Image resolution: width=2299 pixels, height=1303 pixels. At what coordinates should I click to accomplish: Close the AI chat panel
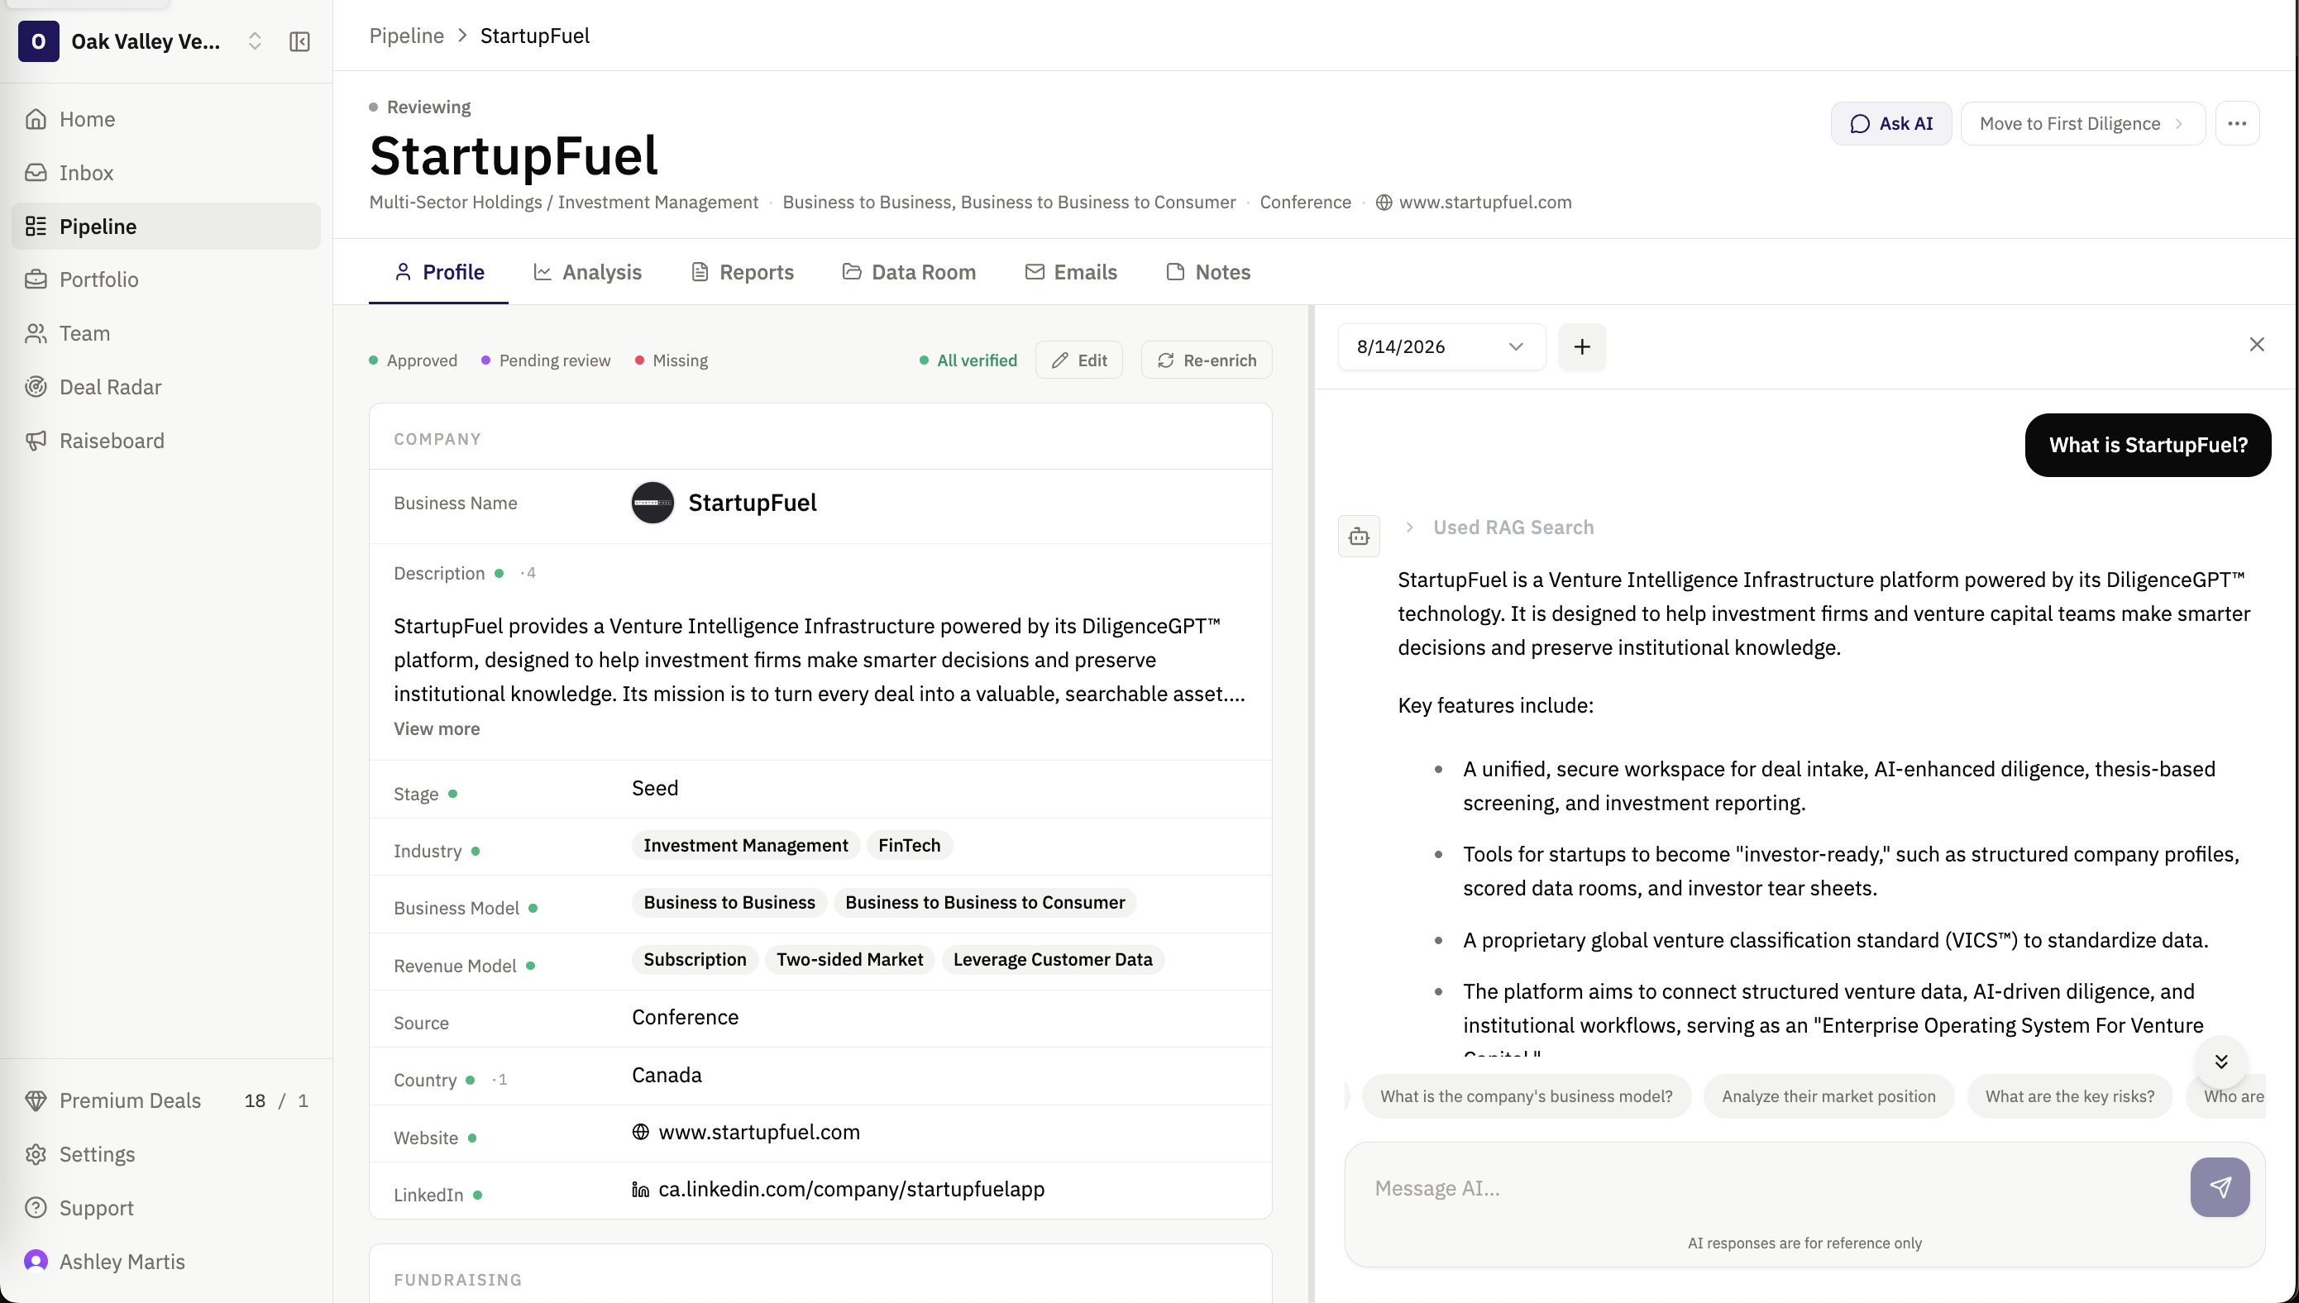2257,345
